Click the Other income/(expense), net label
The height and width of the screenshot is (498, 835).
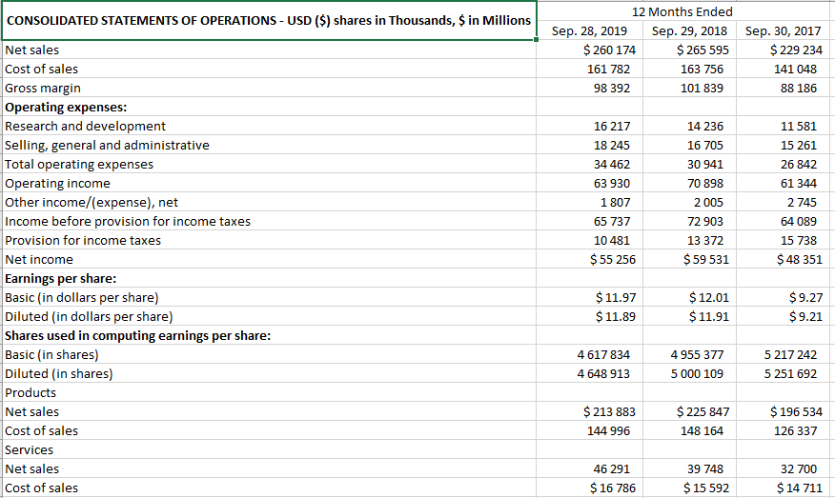92,202
